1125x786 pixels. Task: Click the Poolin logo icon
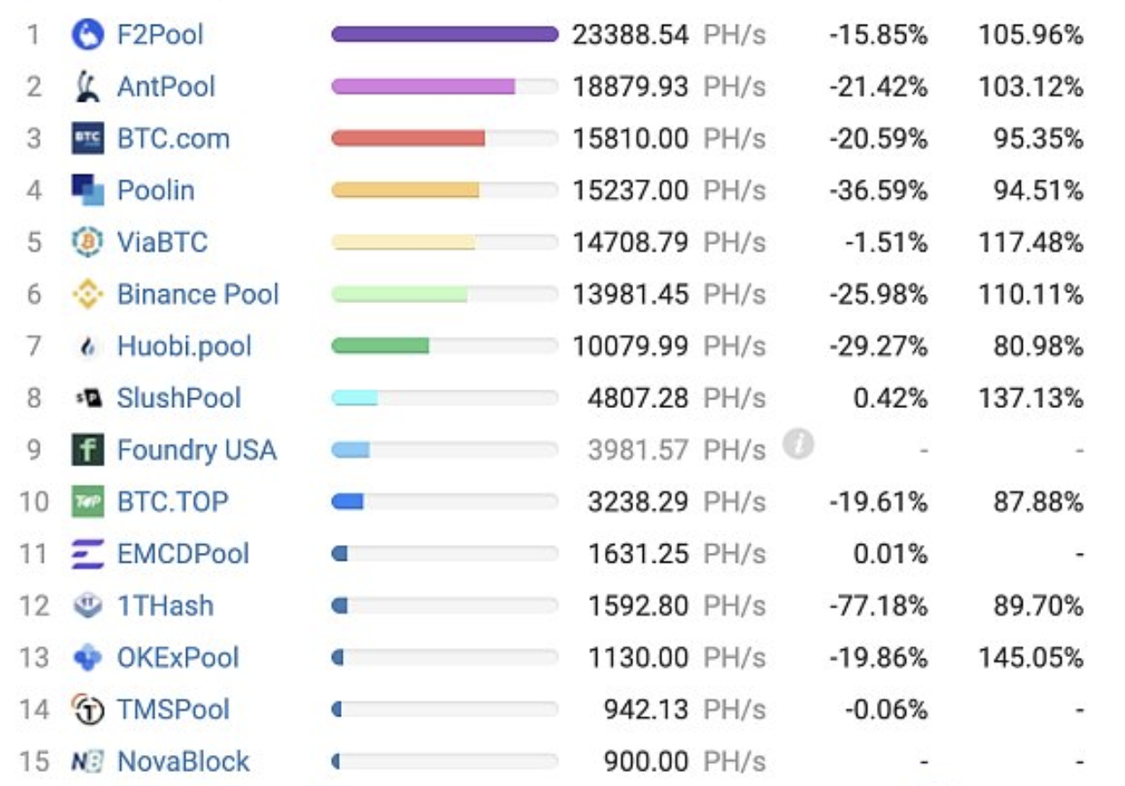pyautogui.click(x=87, y=191)
